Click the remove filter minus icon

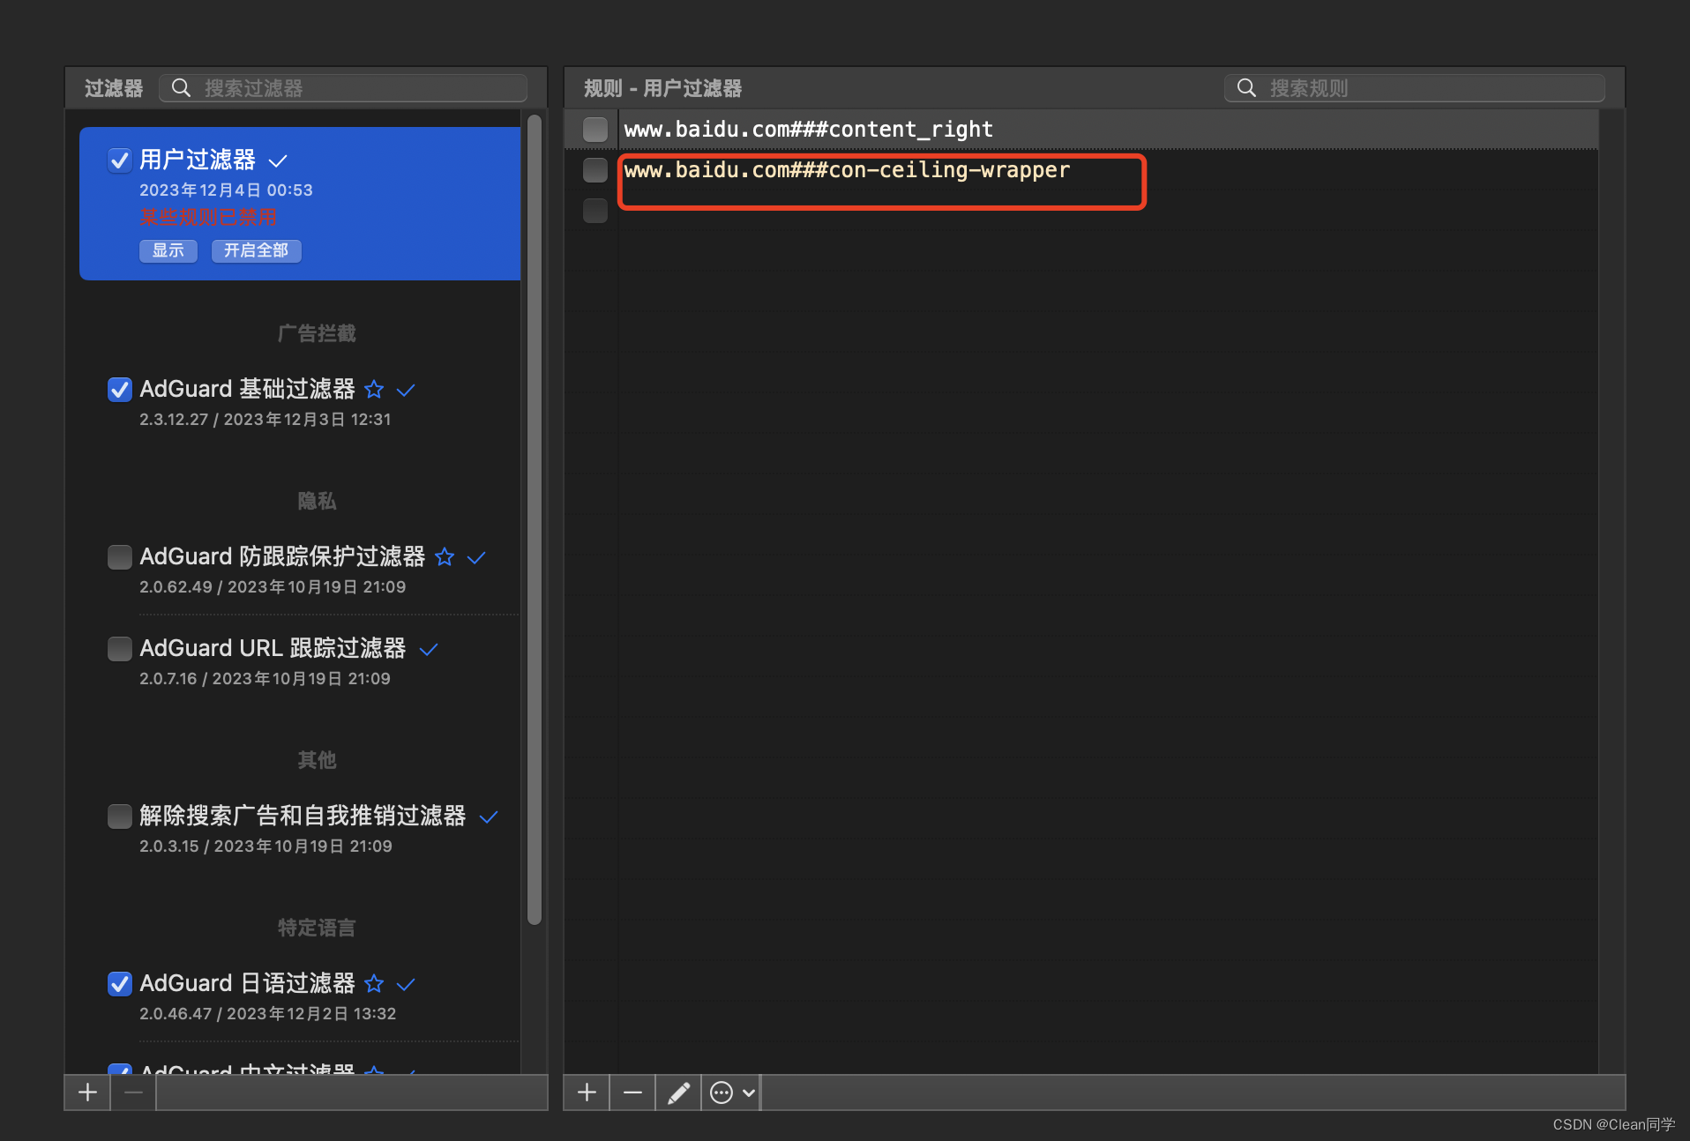coord(132,1093)
